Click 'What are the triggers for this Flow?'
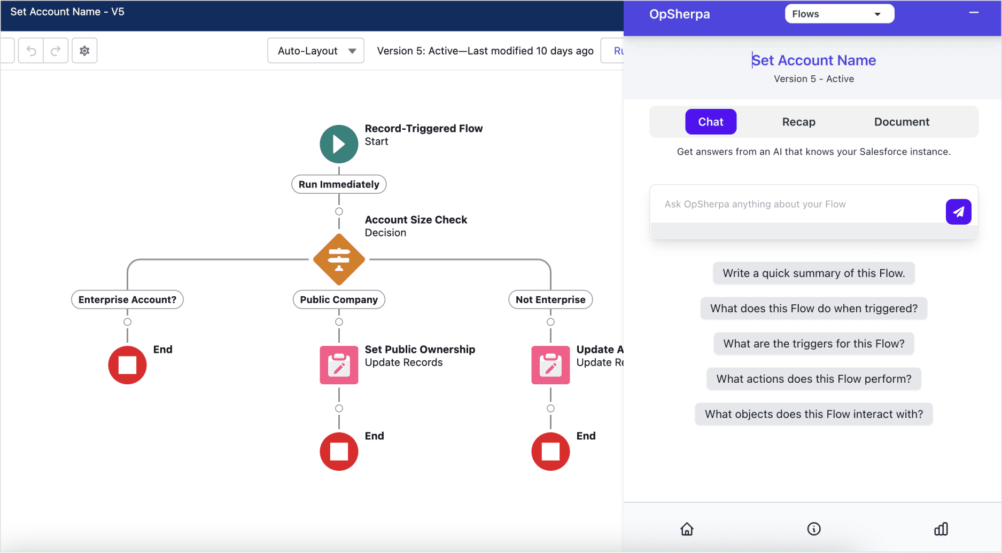This screenshot has height=553, width=1002. click(x=814, y=344)
